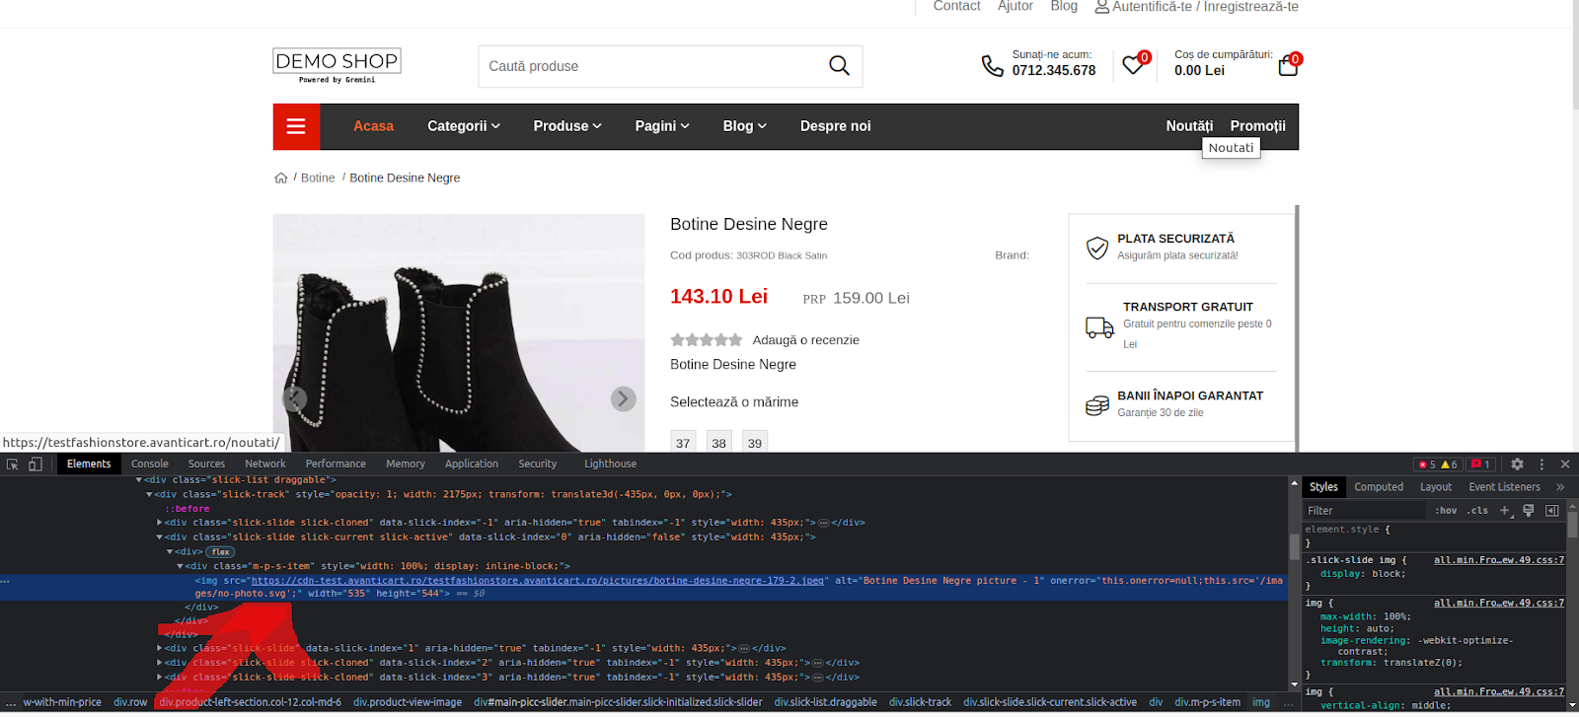Click Adaugă o recenzie link
Image resolution: width=1579 pixels, height=717 pixels.
pos(805,340)
